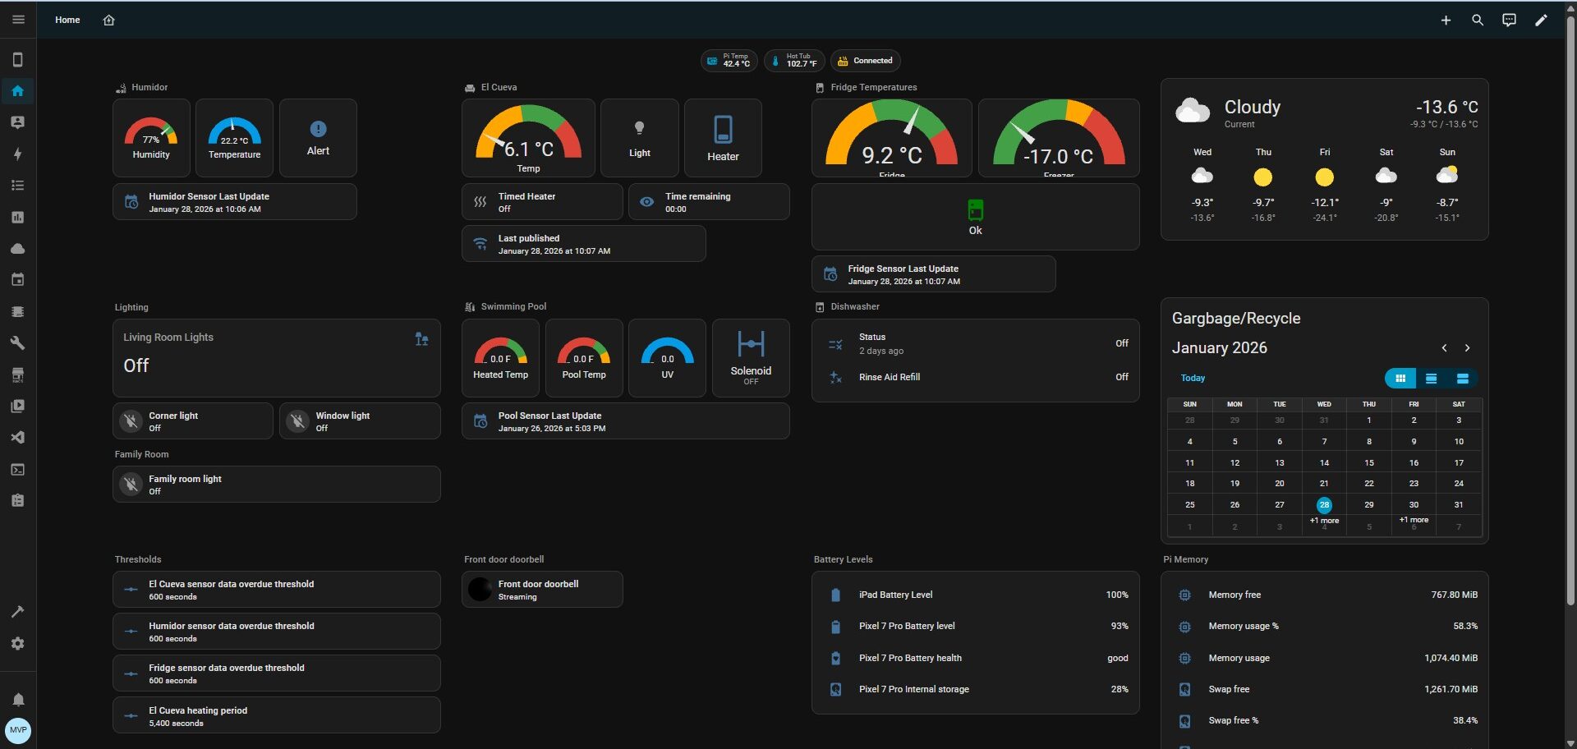Click the Today button in the calendar
The height and width of the screenshot is (749, 1577).
[x=1193, y=379]
